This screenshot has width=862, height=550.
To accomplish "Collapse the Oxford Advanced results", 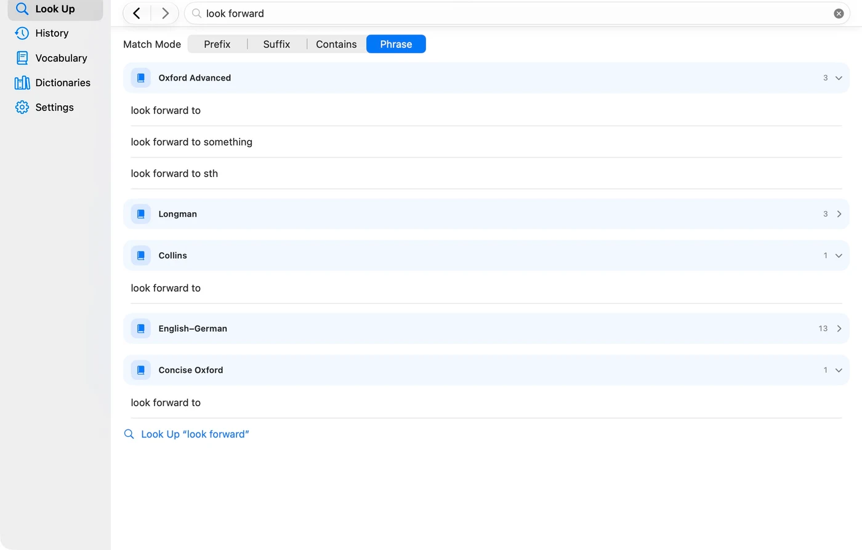I will click(839, 78).
